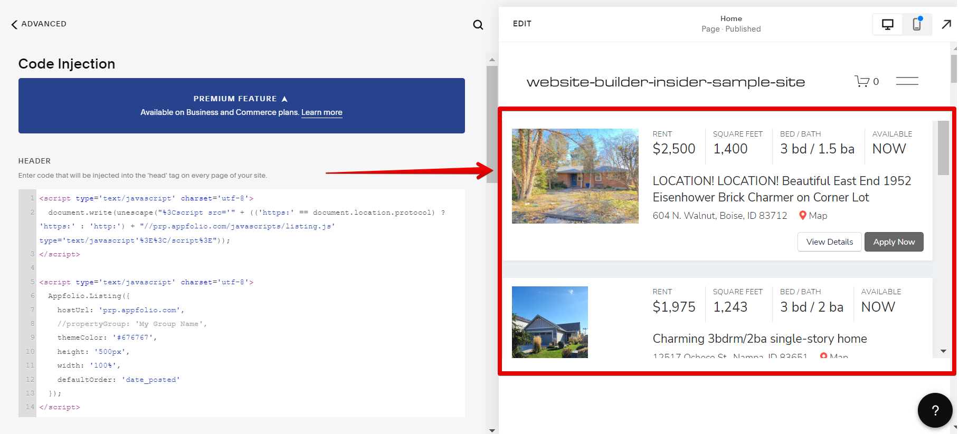
Task: Switch to mobile preview view
Action: pos(917,24)
